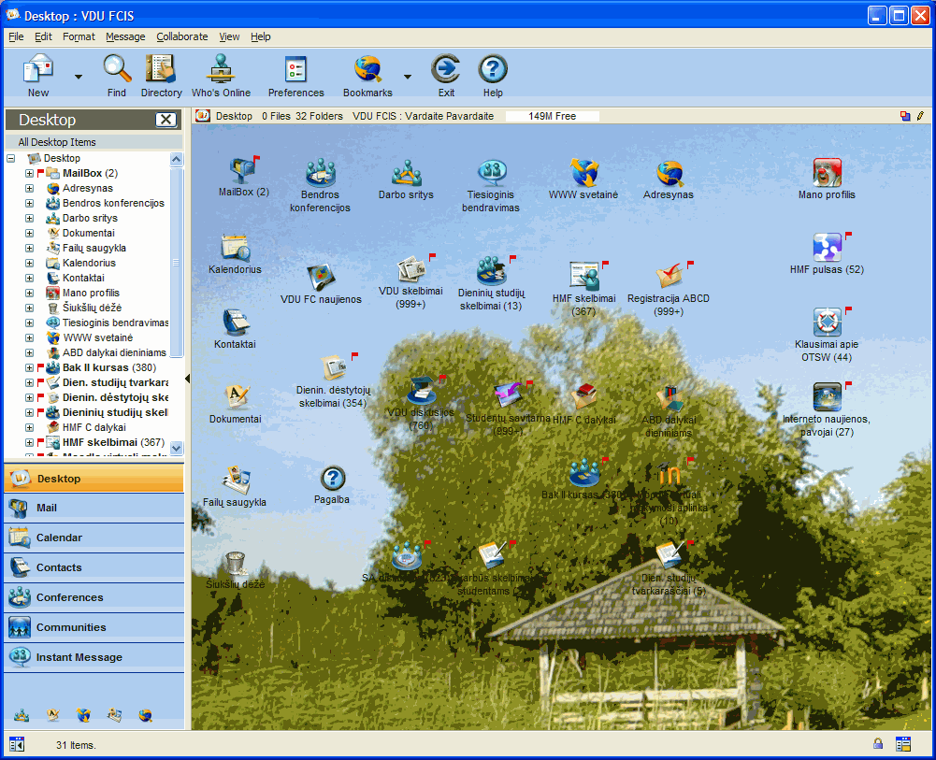Open Mano profilis desktop icon
936x760 pixels.
[827, 174]
